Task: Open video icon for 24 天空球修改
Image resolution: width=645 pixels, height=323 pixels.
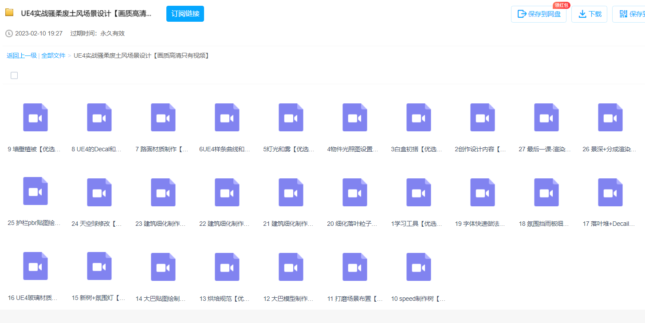Action: tap(99, 192)
